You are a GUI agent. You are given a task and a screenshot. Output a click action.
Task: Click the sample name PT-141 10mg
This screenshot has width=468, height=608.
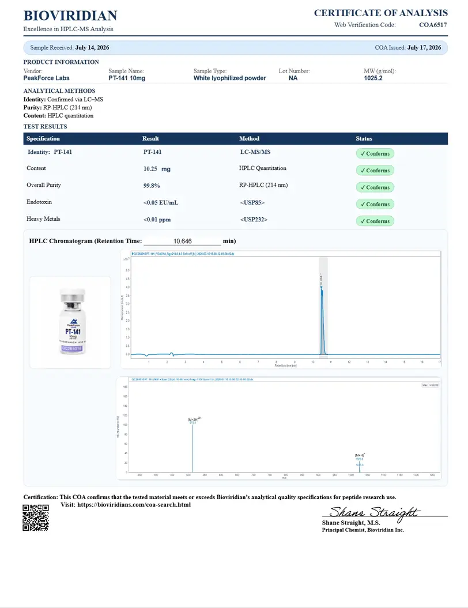(x=127, y=78)
